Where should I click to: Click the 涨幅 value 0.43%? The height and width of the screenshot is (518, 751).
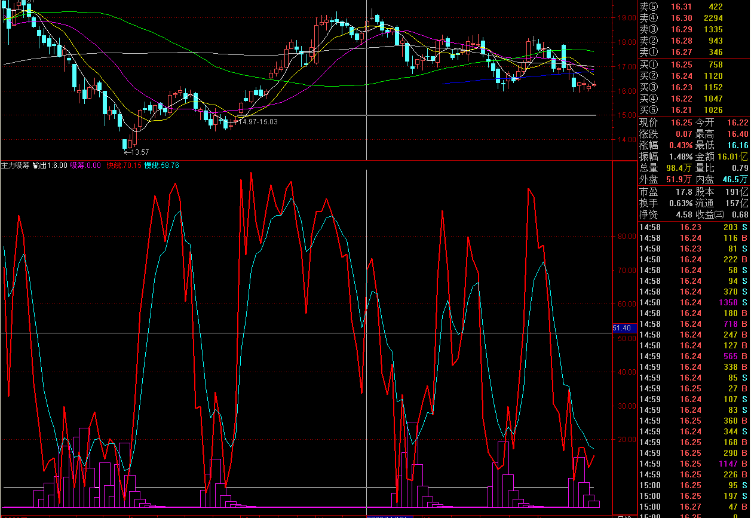click(x=681, y=145)
